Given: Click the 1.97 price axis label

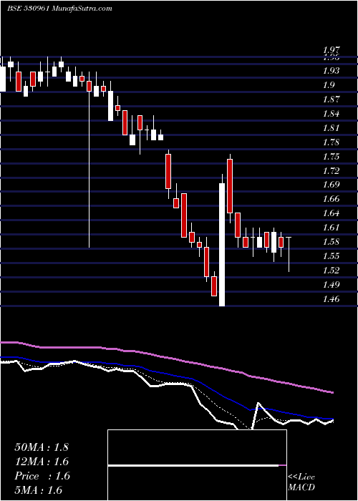Looking at the screenshot, I should [331, 50].
